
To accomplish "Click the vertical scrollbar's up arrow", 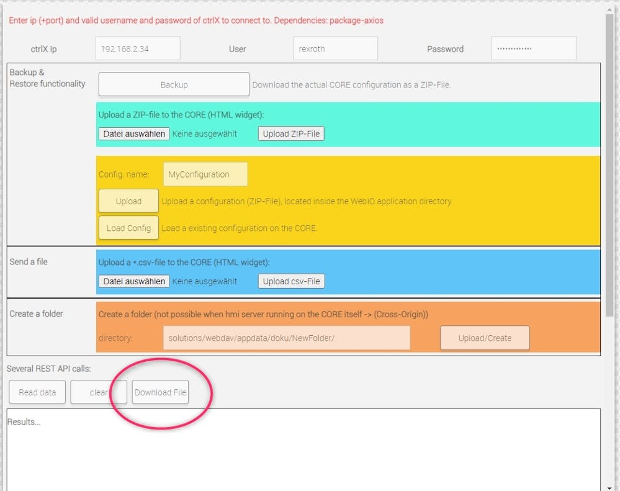I will pyautogui.click(x=609, y=8).
